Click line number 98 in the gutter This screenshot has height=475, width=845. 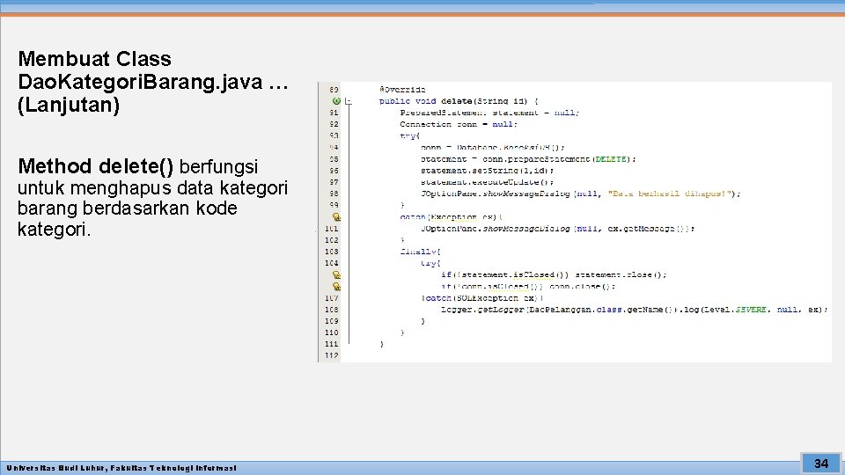(334, 194)
